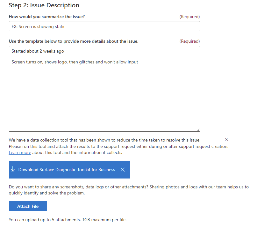This screenshot has height=226, width=257.
Task: Click the download arrow icon on toolkit button
Action: [x=13, y=169]
